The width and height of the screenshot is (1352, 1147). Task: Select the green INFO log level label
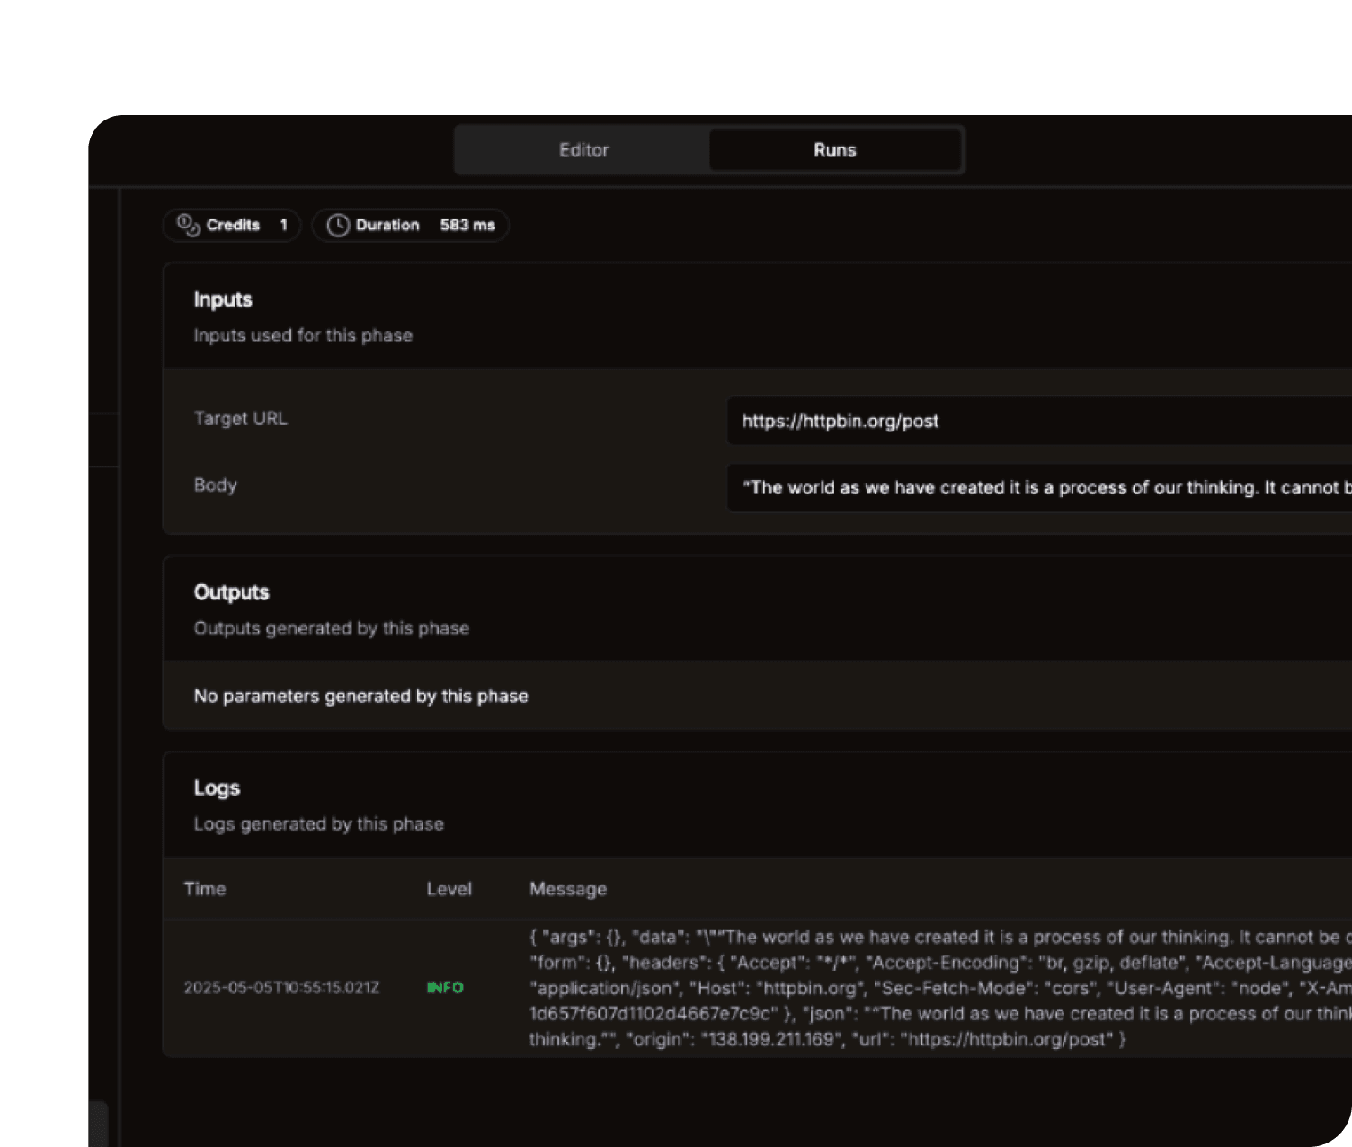pos(444,987)
